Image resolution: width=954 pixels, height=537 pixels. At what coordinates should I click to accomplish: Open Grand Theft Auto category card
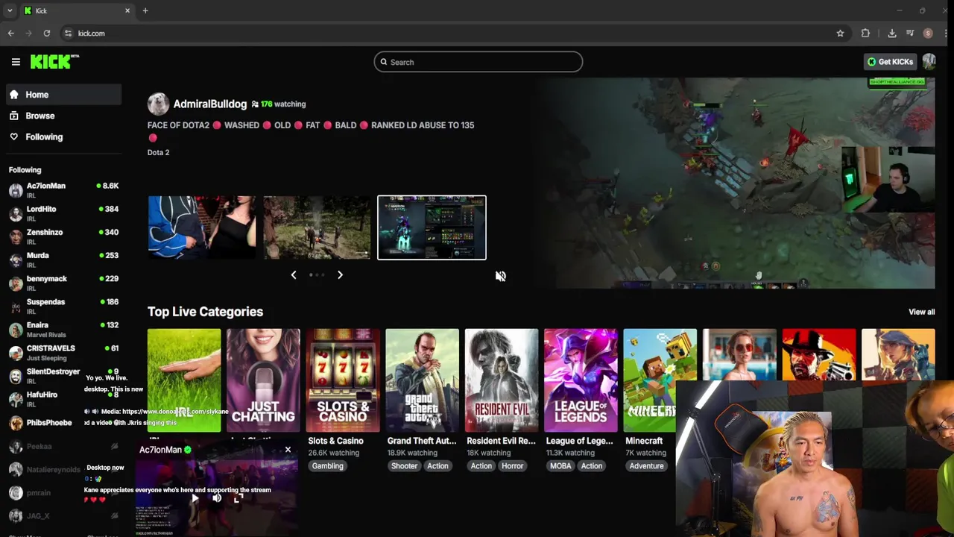click(422, 380)
